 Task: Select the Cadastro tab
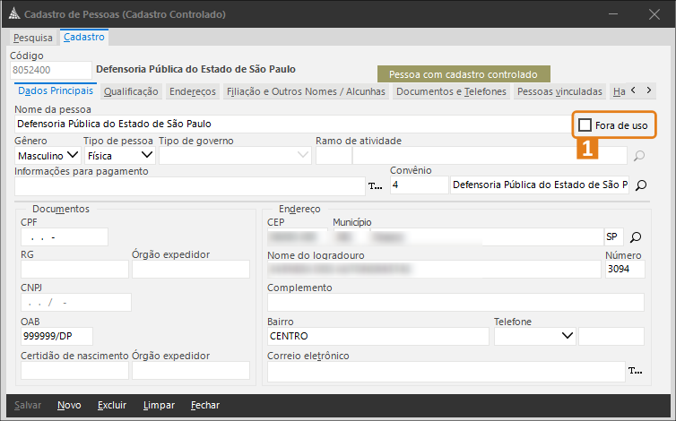pyautogui.click(x=84, y=37)
